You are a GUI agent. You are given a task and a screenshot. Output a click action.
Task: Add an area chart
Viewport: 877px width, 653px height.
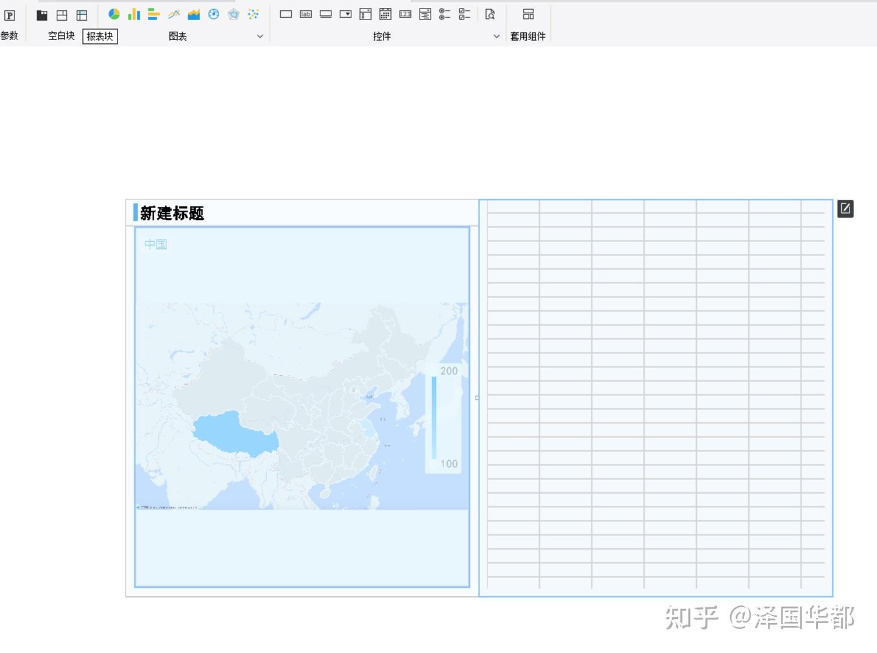click(x=194, y=14)
